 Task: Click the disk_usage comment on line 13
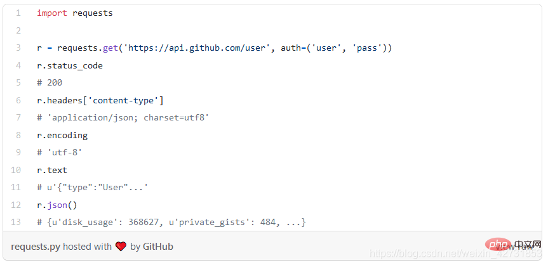pyautogui.click(x=171, y=222)
